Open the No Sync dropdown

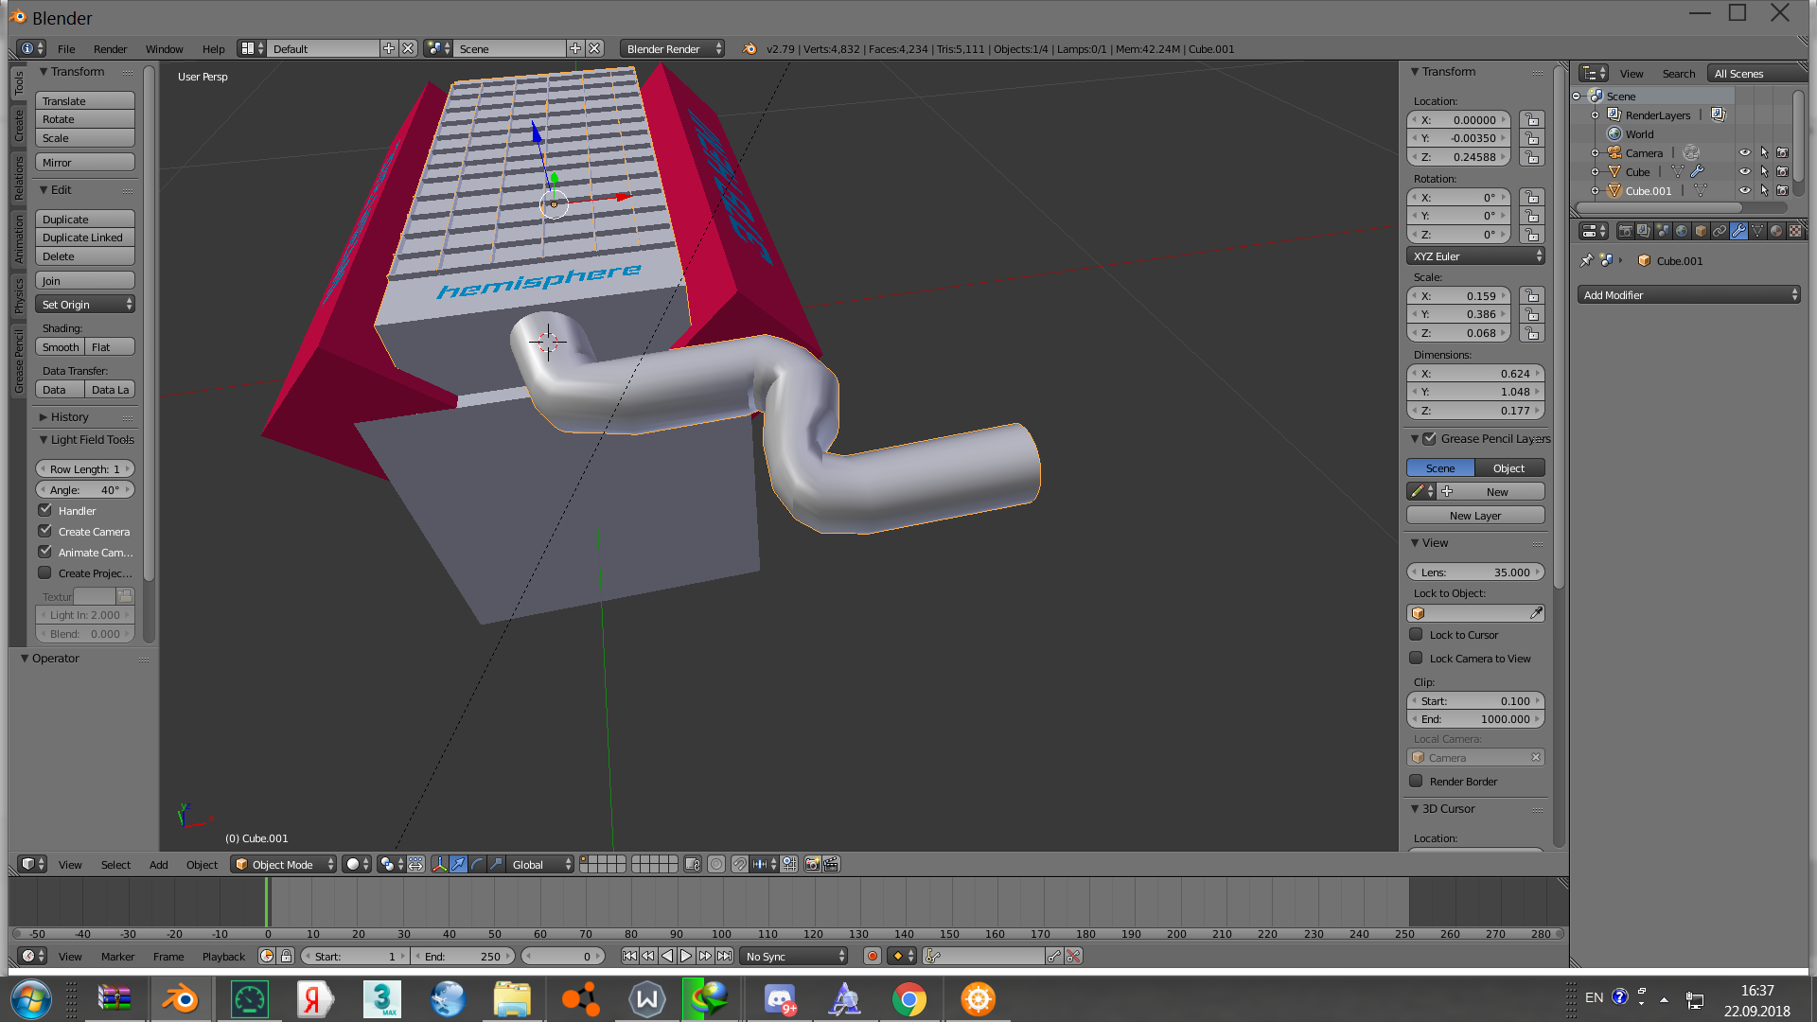pos(793,956)
